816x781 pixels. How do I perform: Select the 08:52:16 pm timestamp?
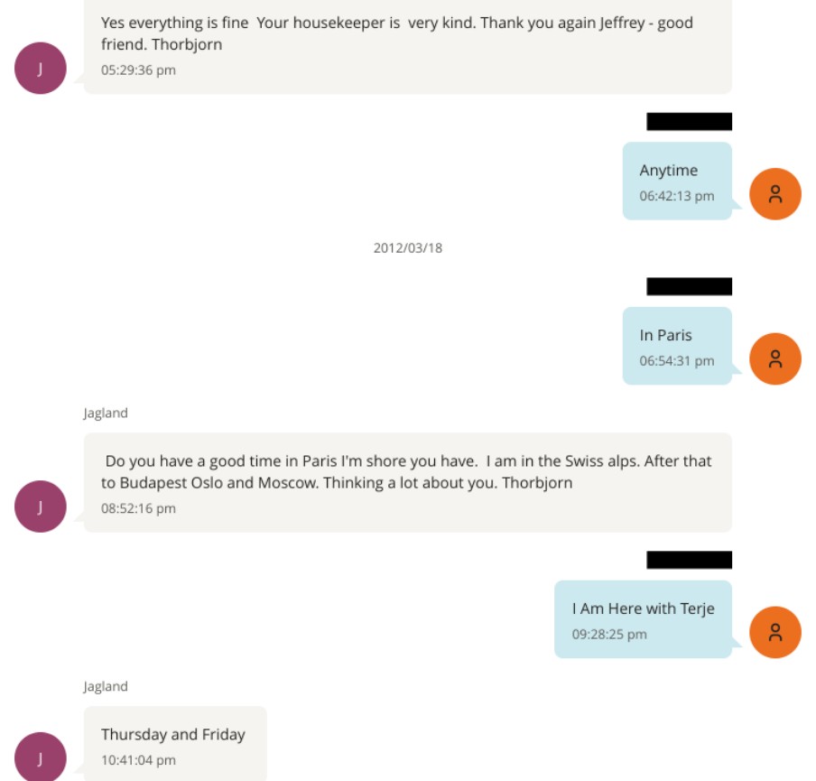click(138, 508)
